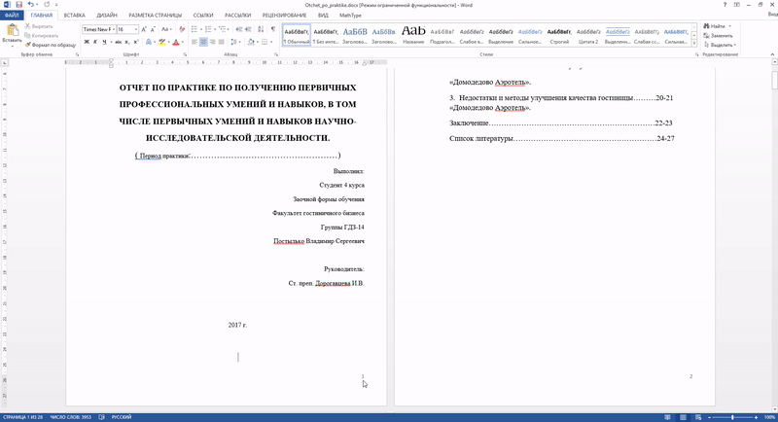Click РУССКИЙ language indicator in status bar
The image size is (778, 422).
121,417
